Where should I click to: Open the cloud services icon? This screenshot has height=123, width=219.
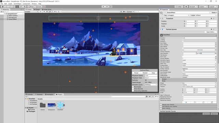186,6
